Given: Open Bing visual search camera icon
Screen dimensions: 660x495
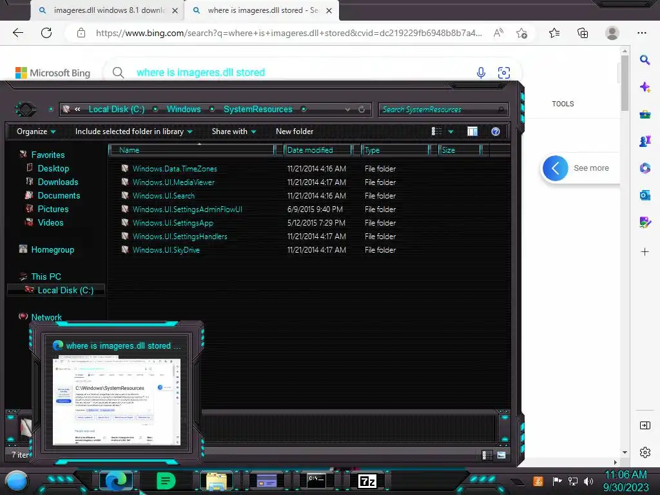Looking at the screenshot, I should click(x=504, y=72).
